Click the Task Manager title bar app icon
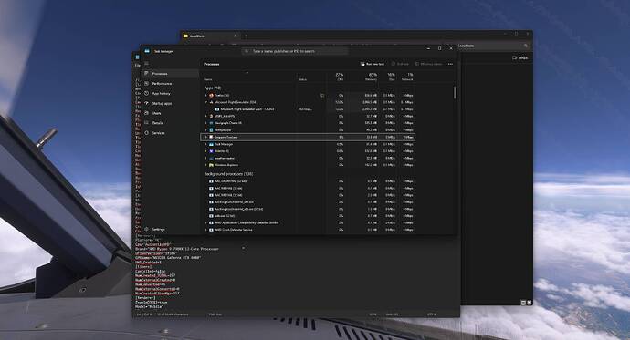The width and height of the screenshot is (630, 340). [147, 51]
